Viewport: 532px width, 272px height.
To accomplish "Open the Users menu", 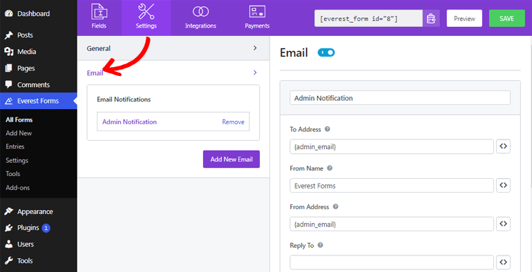I will coord(26,244).
